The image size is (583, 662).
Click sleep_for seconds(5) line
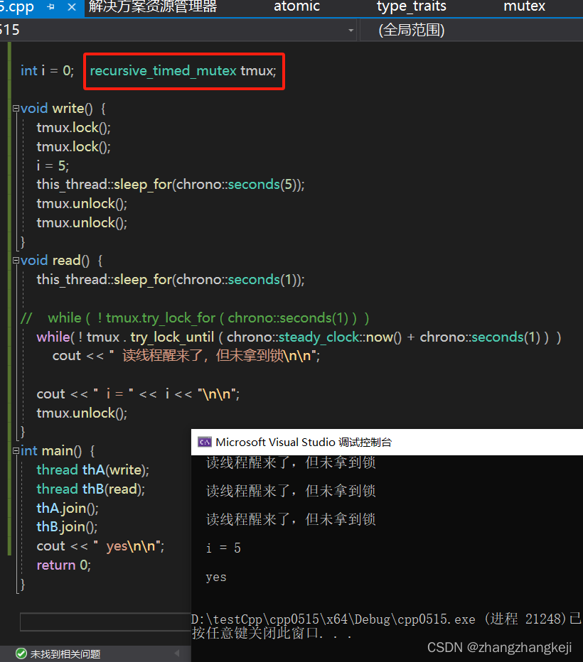point(171,185)
